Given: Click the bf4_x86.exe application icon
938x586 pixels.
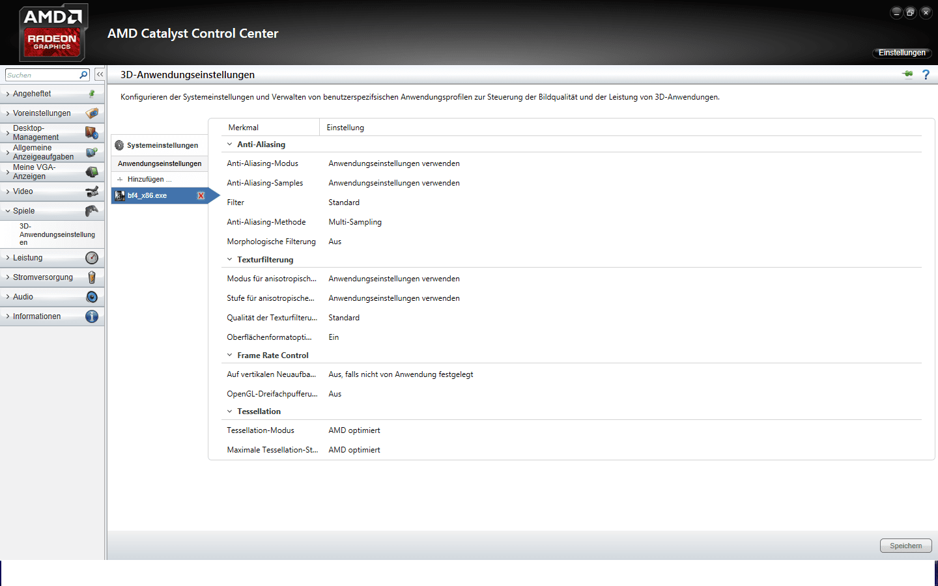Looking at the screenshot, I should click(120, 195).
